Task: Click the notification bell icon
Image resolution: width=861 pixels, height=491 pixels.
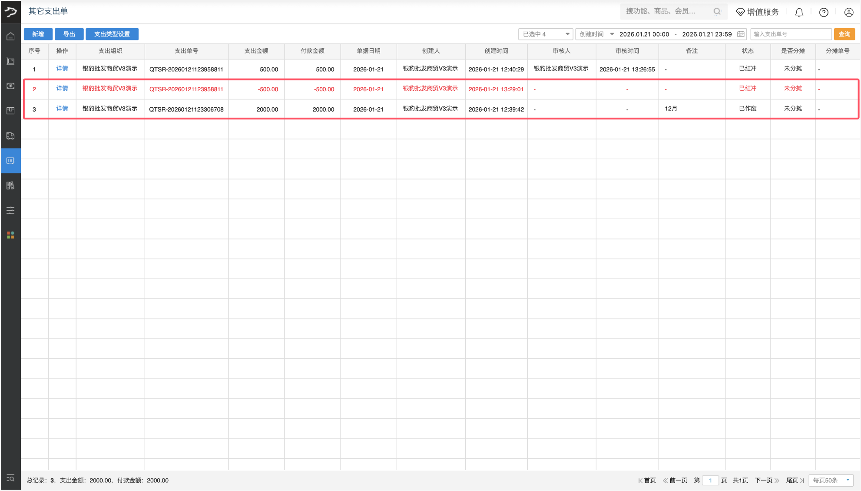Action: (799, 12)
